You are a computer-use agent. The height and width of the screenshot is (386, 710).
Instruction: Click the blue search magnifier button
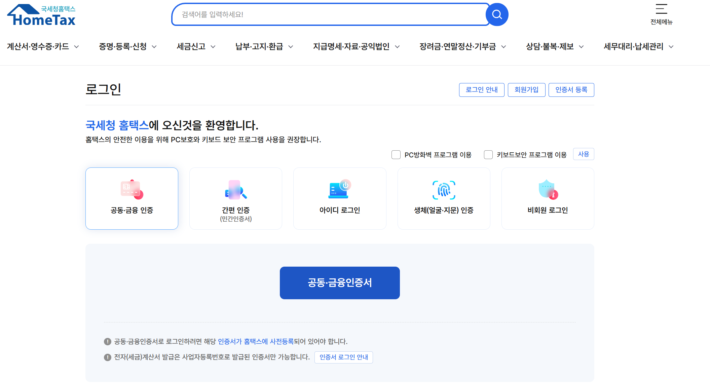(497, 14)
